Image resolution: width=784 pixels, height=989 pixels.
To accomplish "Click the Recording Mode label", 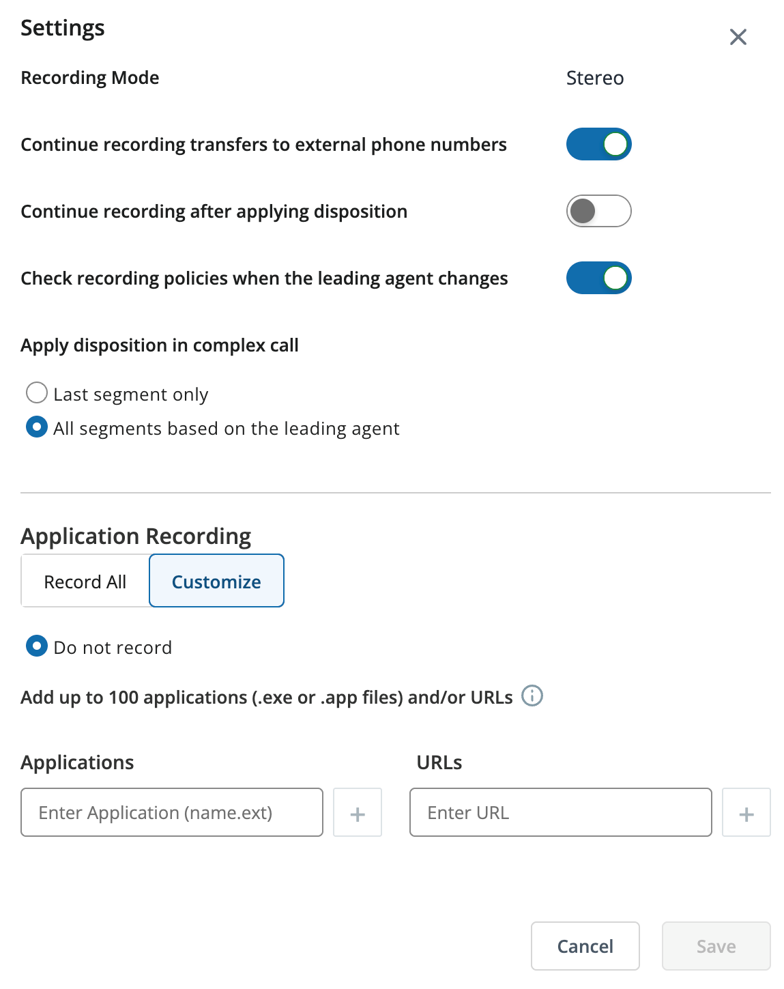I will pyautogui.click(x=90, y=78).
